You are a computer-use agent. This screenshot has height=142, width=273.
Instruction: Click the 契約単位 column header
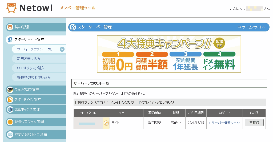click(155, 113)
